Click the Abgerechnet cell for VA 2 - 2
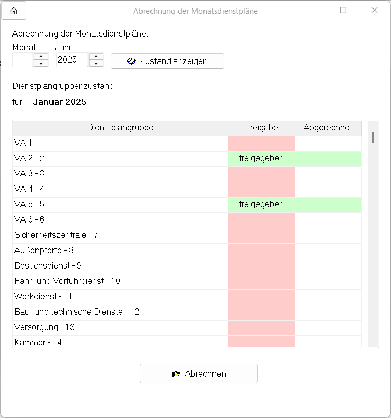391x418 pixels. 328,158
